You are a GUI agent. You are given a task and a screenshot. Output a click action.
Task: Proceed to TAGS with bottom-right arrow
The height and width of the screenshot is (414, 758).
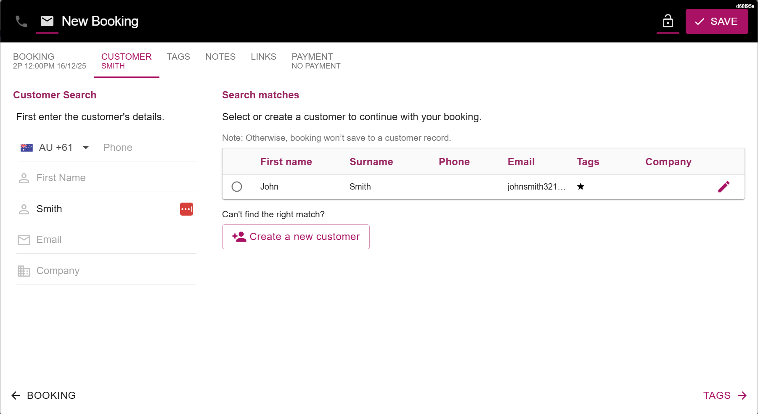tap(725, 396)
